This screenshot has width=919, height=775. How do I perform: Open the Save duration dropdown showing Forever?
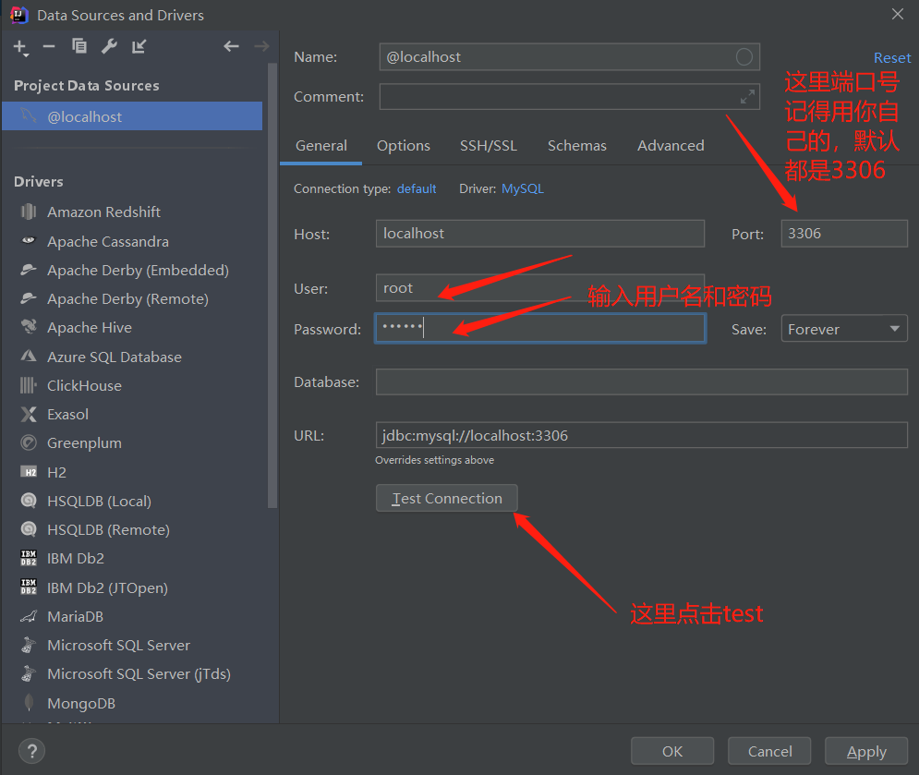point(843,328)
